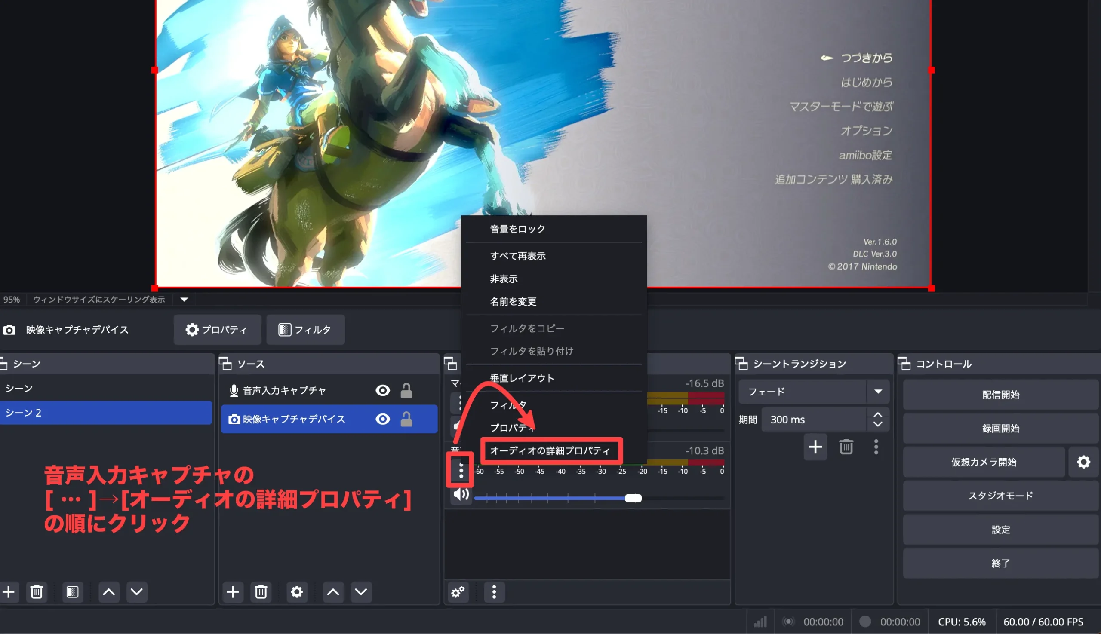The image size is (1101, 634).
Task: Remove selected source with trash icon
Action: pos(261,592)
